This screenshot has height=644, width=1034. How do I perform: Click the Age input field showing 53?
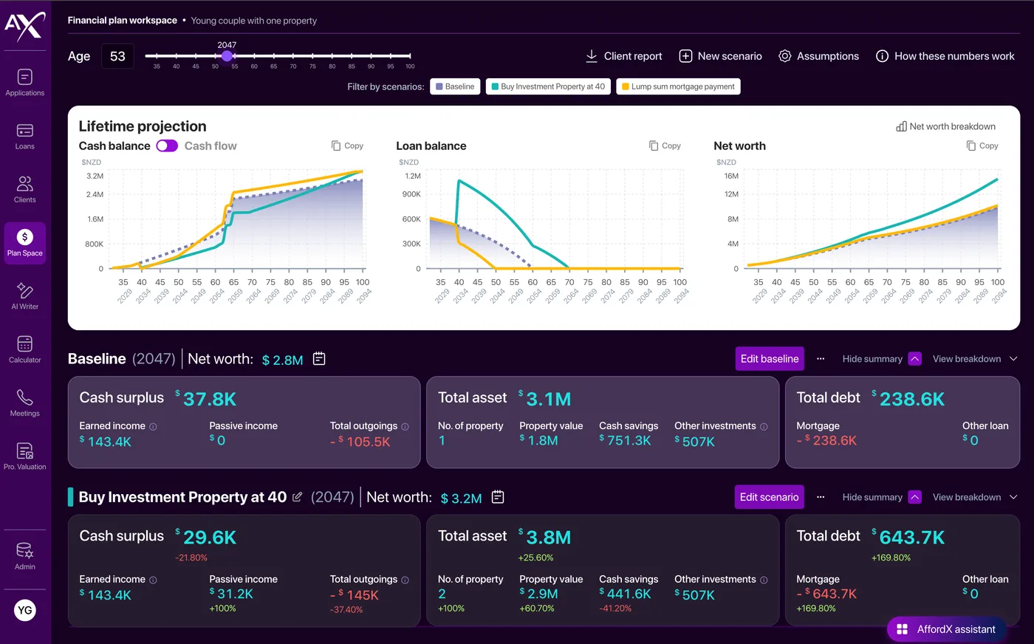click(117, 56)
